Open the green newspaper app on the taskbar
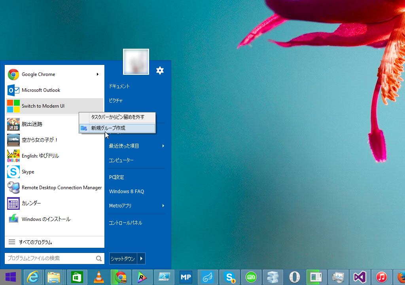Viewport: 405px width, 285px height. point(316,277)
